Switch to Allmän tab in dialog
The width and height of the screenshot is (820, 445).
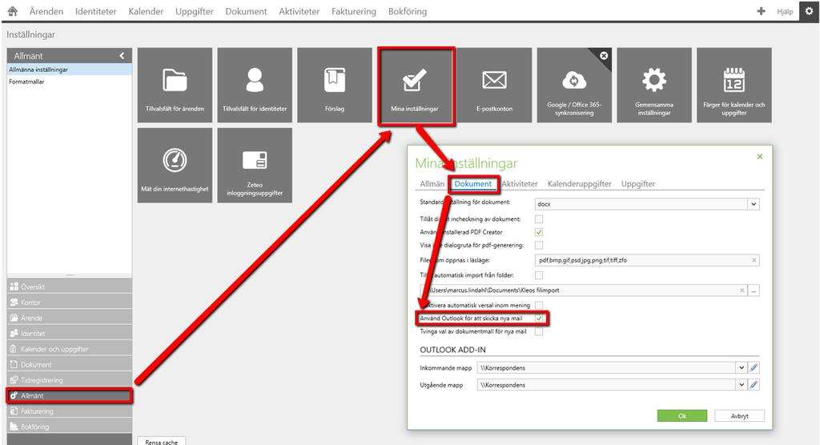432,183
